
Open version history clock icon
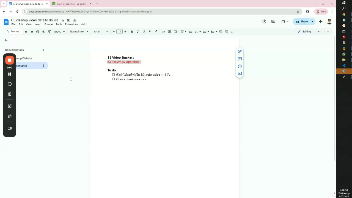[264, 21]
